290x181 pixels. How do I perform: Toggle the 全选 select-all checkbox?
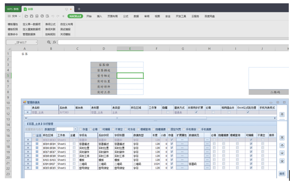34,136
